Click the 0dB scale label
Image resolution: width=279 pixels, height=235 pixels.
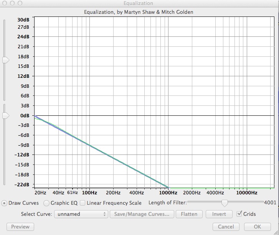pyautogui.click(x=25, y=116)
